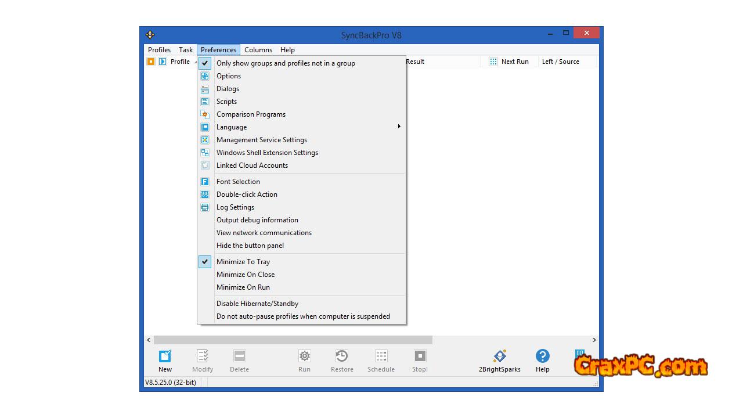Create a profile with the New button
Viewport: 743px width, 418px height.
pos(165,361)
